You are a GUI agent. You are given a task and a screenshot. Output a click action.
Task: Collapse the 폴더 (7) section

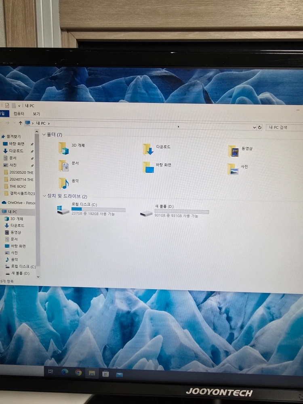[44, 134]
